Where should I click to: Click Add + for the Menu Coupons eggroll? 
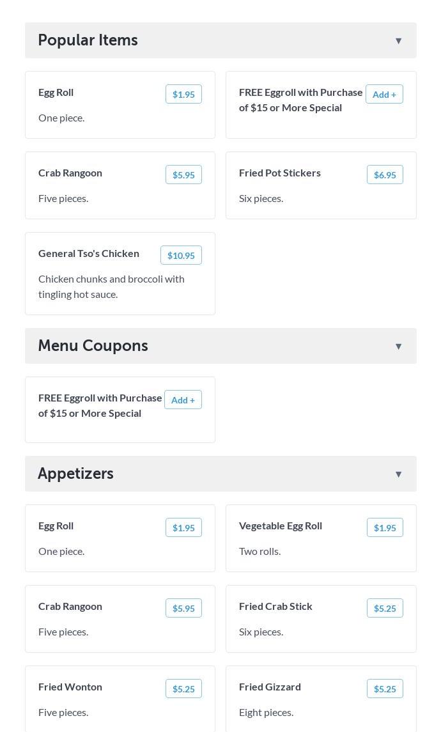pos(183,400)
